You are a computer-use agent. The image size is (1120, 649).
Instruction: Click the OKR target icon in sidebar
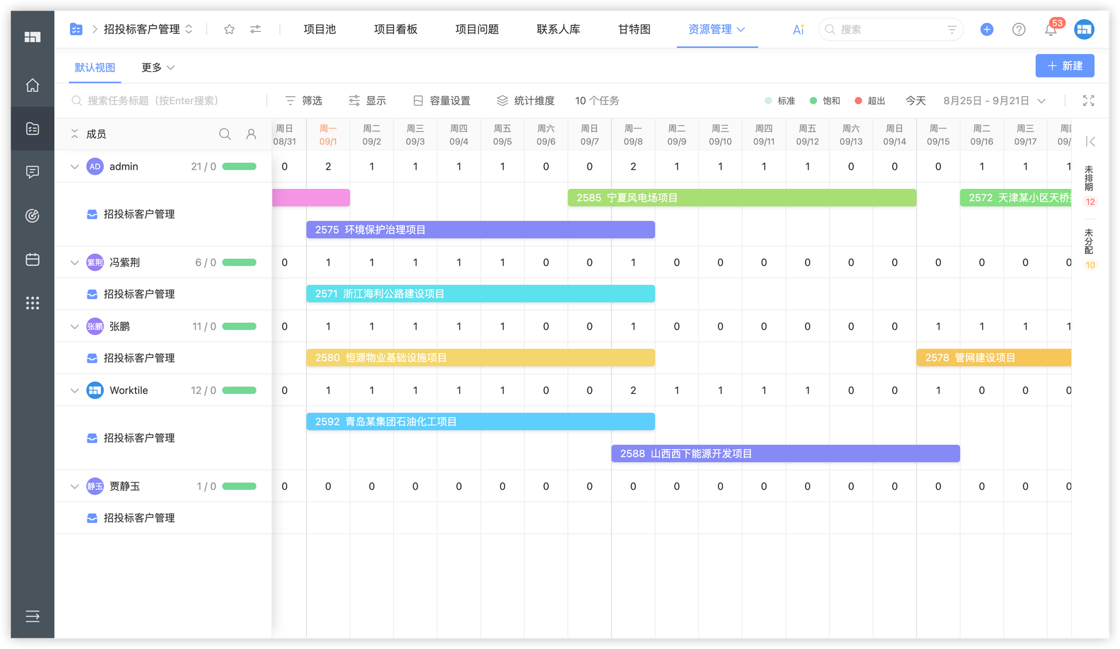click(x=32, y=217)
